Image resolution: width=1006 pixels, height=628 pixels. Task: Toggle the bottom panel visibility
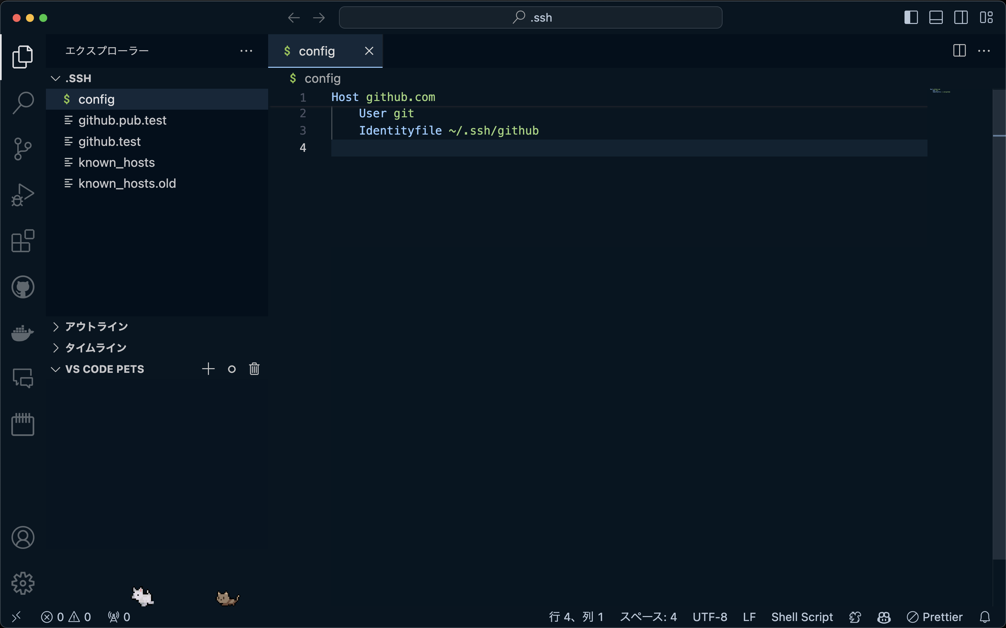point(936,17)
